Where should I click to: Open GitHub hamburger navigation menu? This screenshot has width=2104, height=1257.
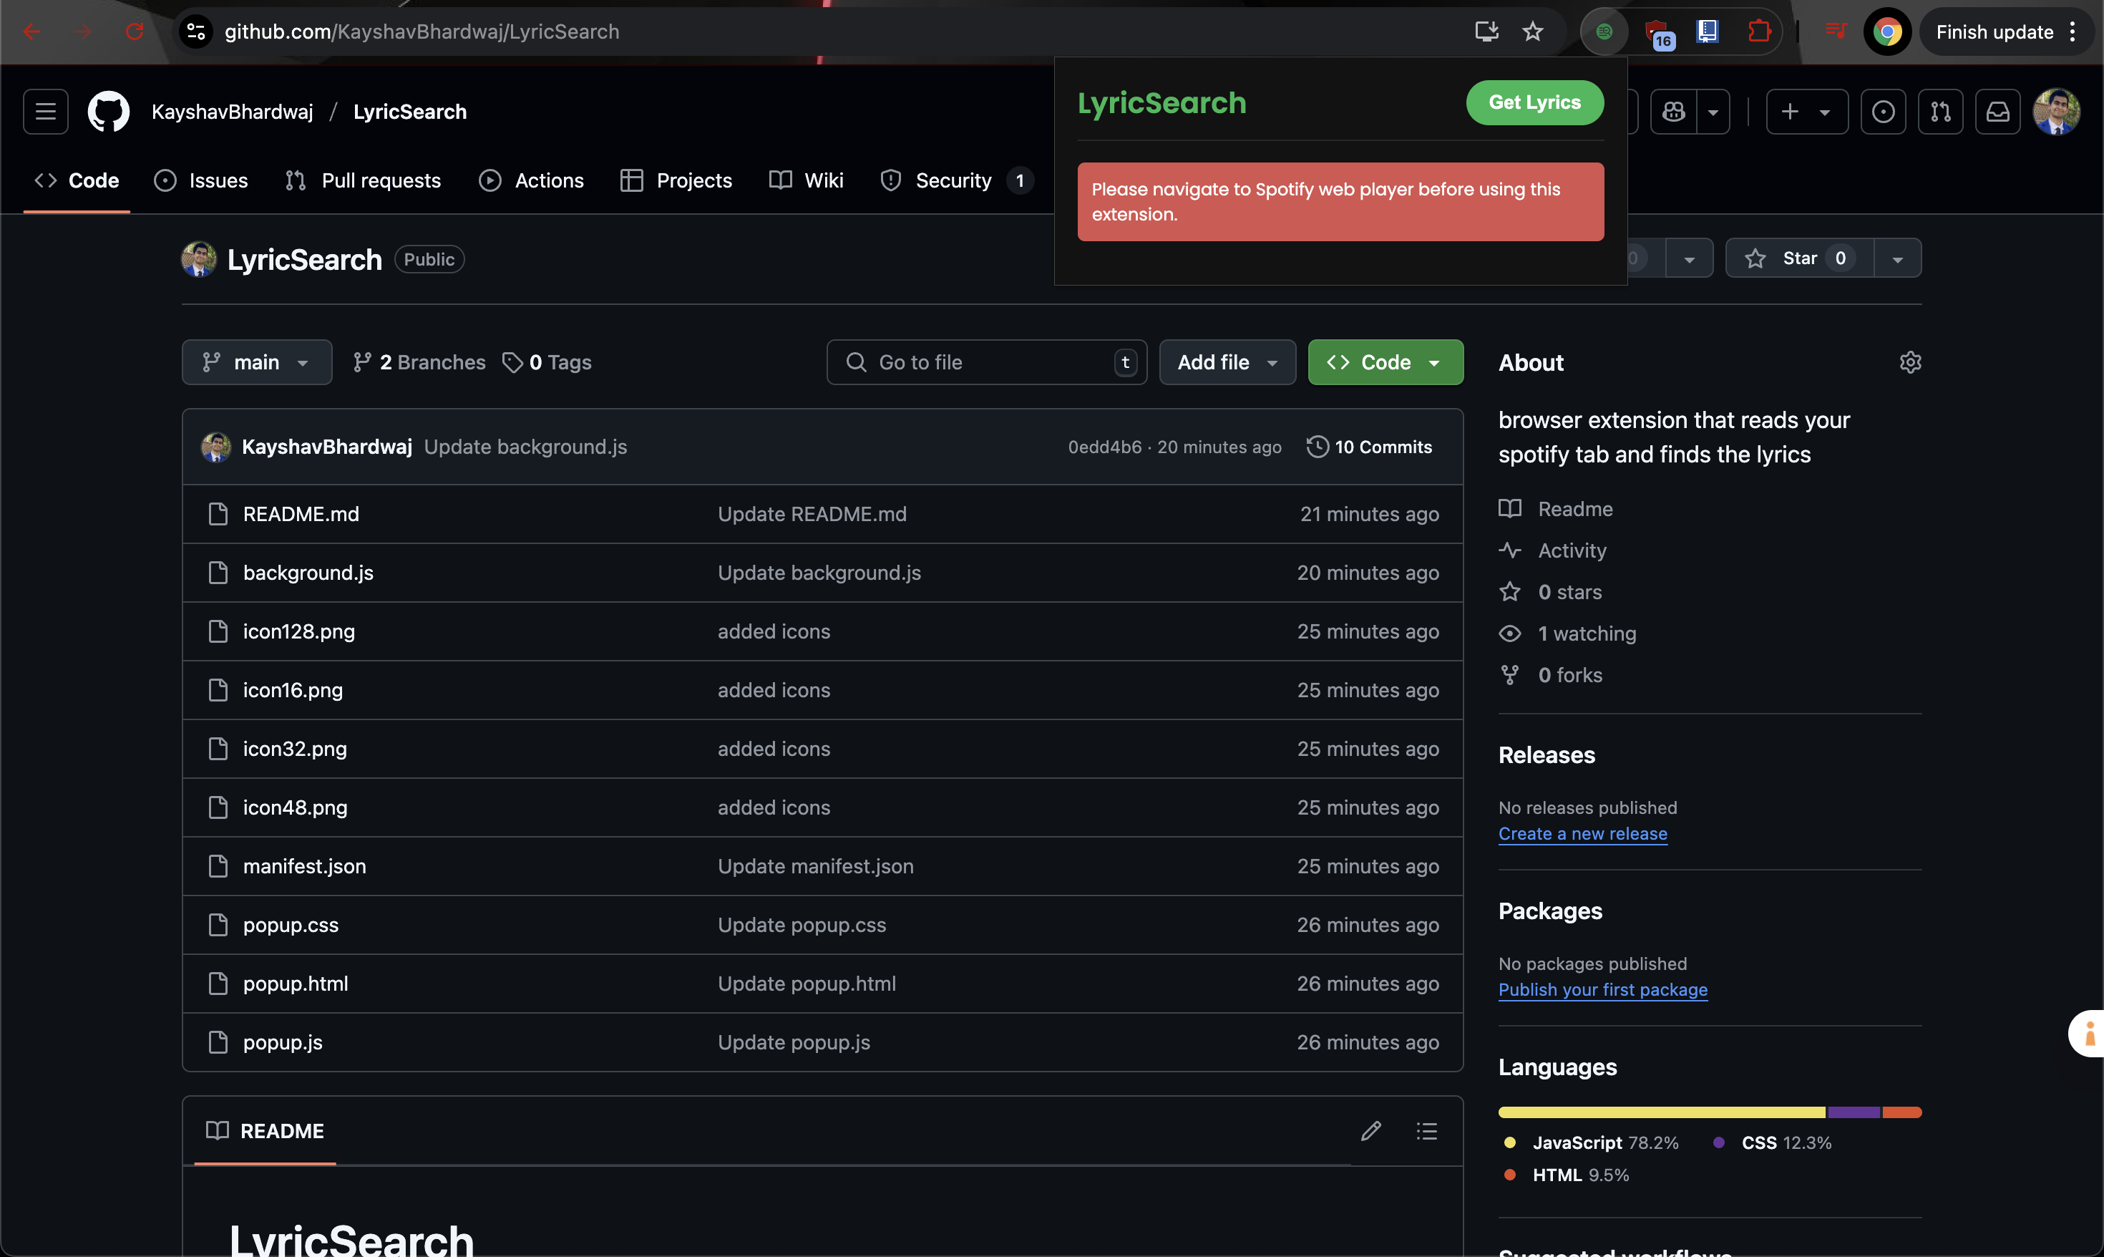[x=45, y=111]
